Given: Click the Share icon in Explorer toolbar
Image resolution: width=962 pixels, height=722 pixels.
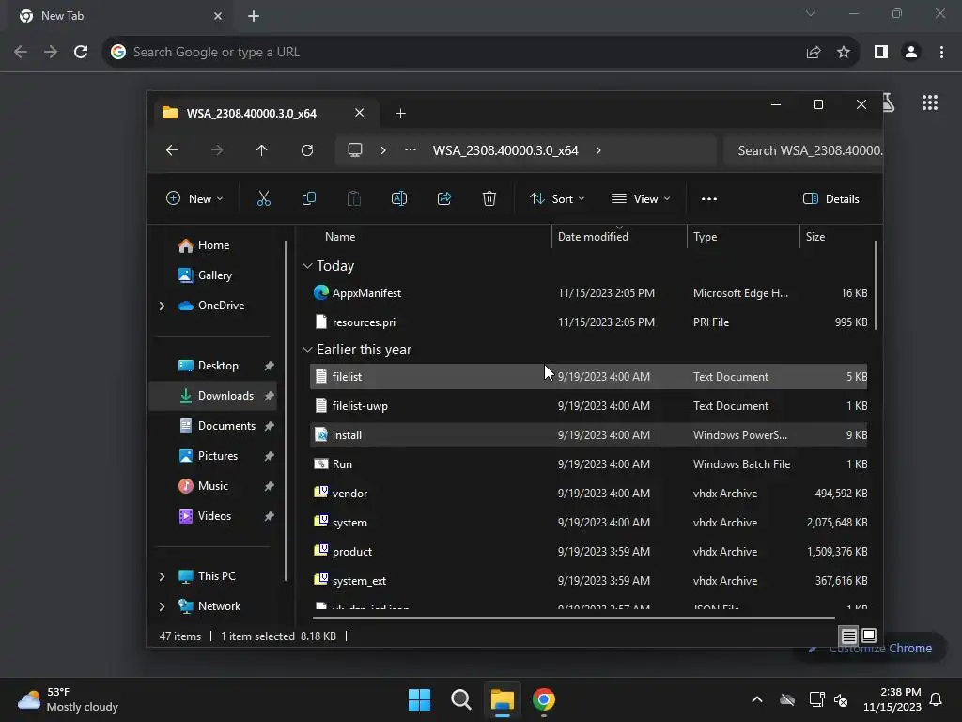Looking at the screenshot, I should click(444, 198).
